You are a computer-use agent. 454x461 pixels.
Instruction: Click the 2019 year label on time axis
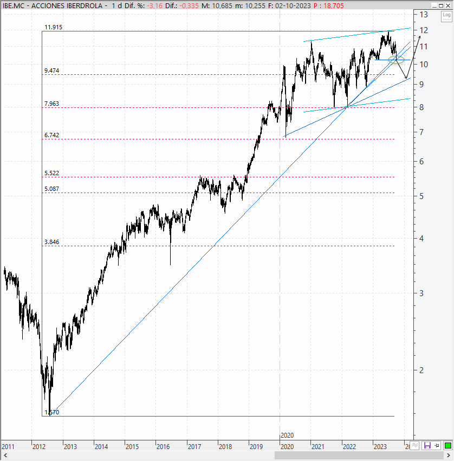(256, 447)
